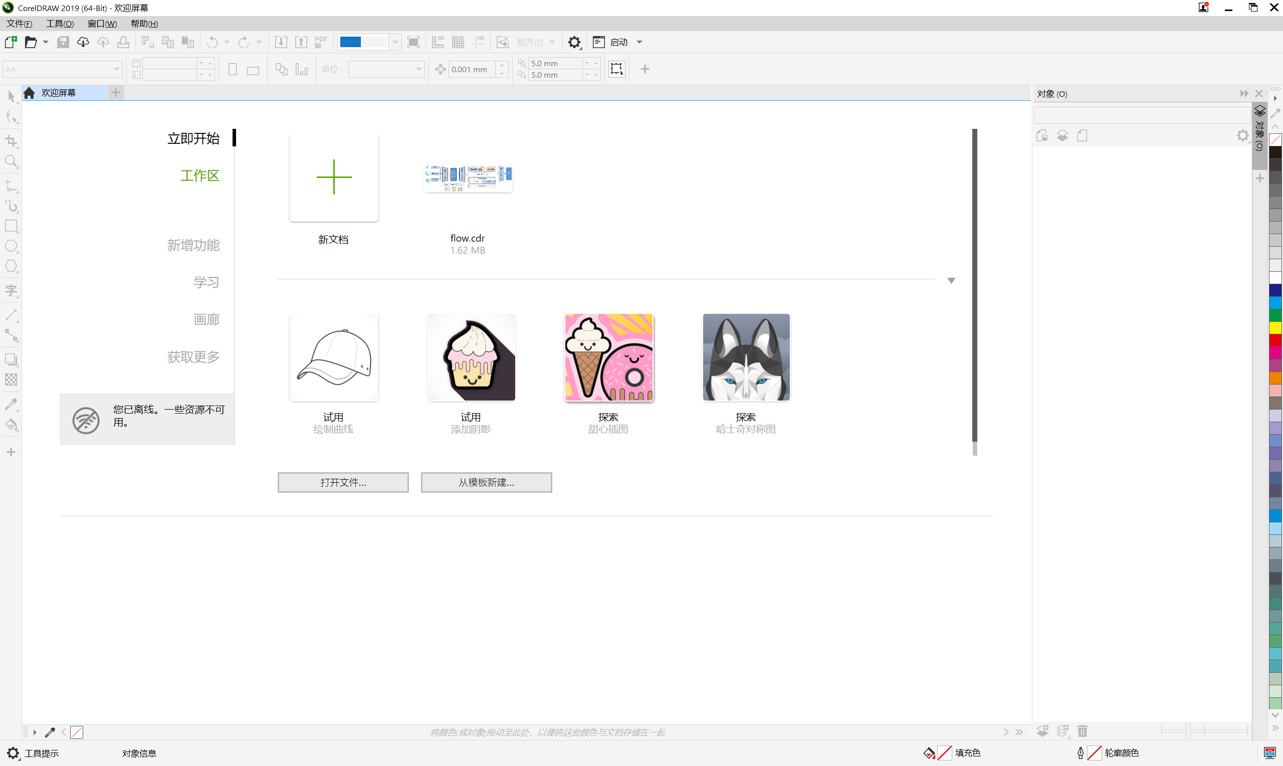Click the Options gear icon in toolbar
Viewport: 1283px width, 766px height.
coord(574,42)
